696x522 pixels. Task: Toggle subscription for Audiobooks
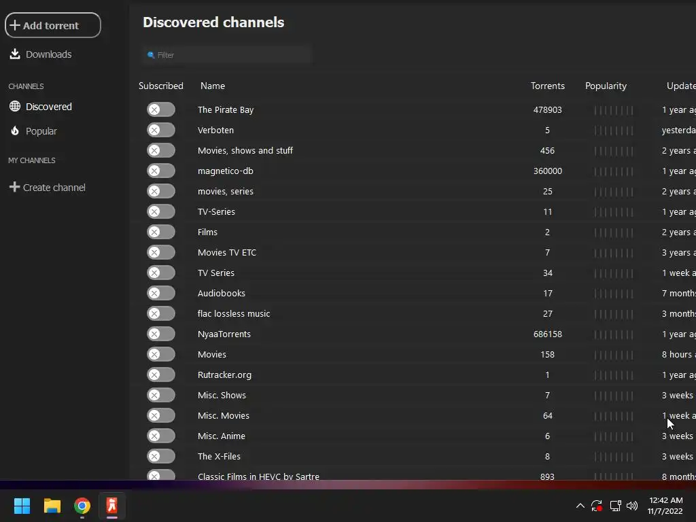click(x=161, y=294)
